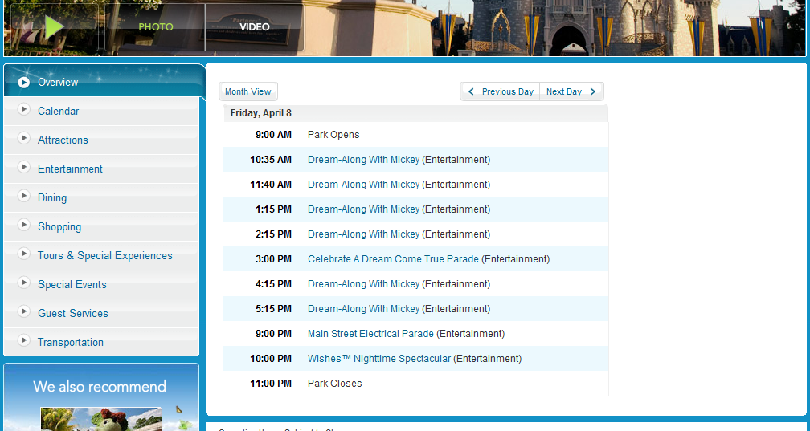Click the We also recommend heading
The width and height of the screenshot is (810, 431).
pyautogui.click(x=100, y=387)
